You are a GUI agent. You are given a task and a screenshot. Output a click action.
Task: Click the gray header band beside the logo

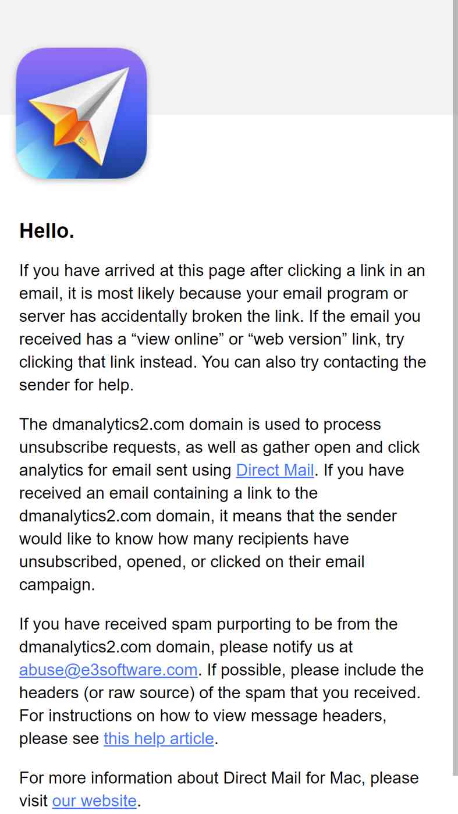coord(300,57)
